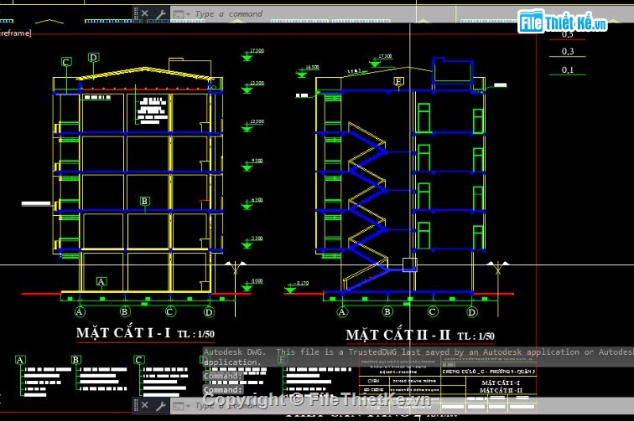Select the 6.500 elevation marker

[x=252, y=203]
